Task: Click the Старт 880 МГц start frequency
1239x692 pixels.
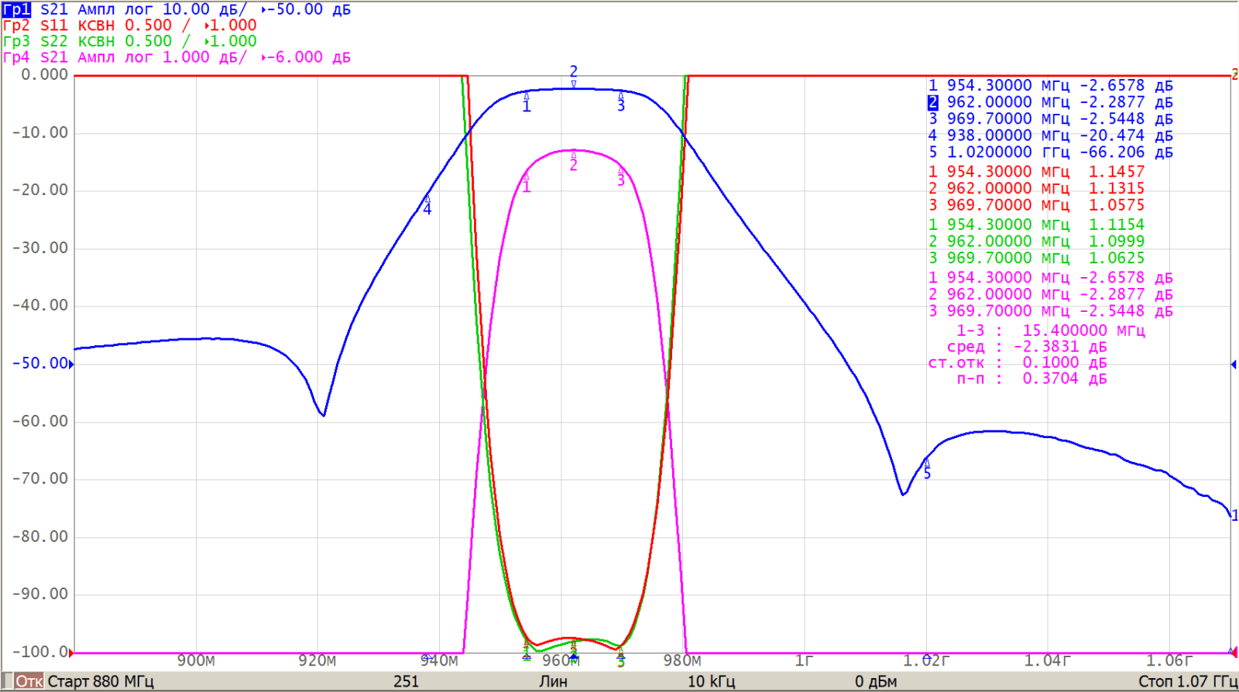Action: coord(101,682)
